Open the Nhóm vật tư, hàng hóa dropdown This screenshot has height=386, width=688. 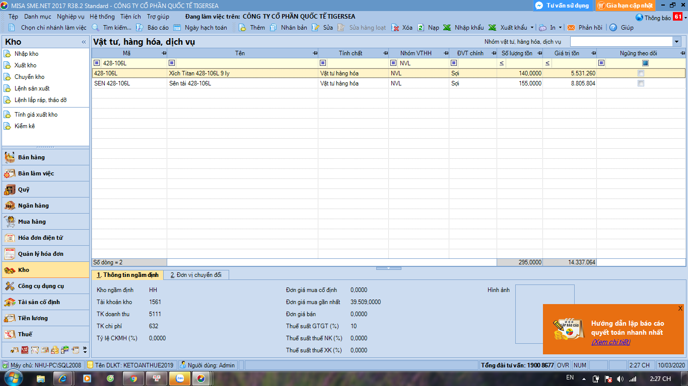pyautogui.click(x=676, y=42)
